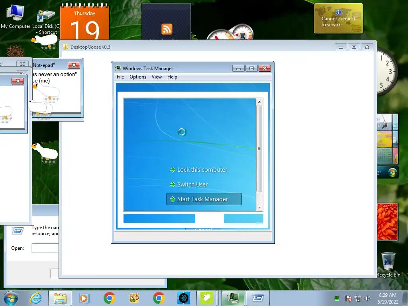Open the React atom app in taskbar
Image resolution: width=408 pixels, height=306 pixels.
click(183, 298)
